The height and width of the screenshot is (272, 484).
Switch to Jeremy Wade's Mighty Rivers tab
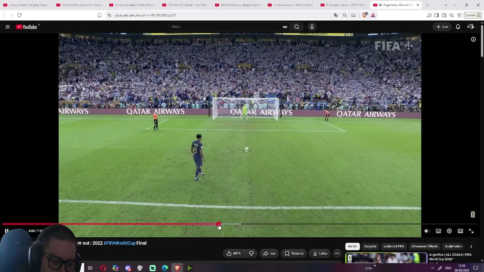coord(26,5)
